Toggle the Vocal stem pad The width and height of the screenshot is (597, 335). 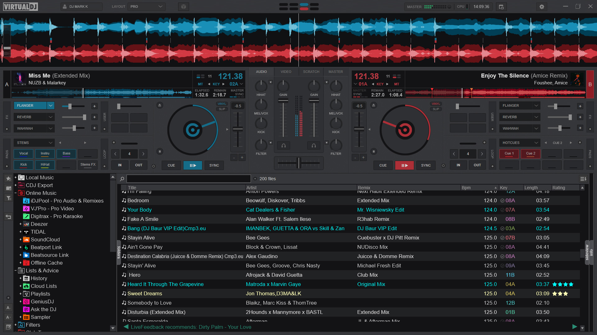point(24,154)
